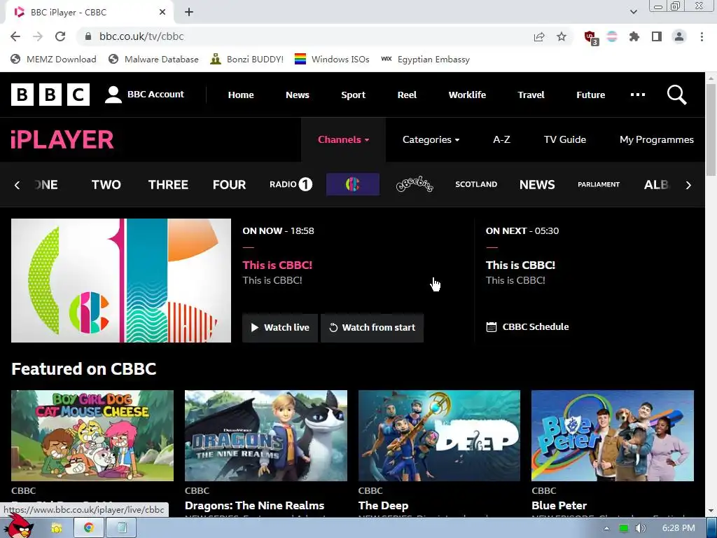Click the BBC logo
Image resolution: width=717 pixels, height=538 pixels.
click(x=50, y=95)
